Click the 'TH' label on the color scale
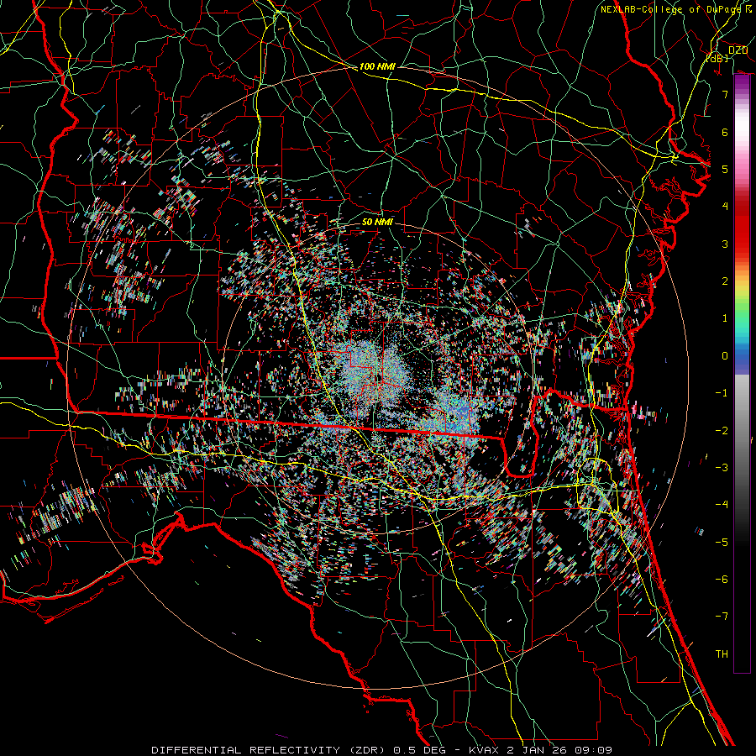Image resolution: width=756 pixels, height=756 pixels. coord(722,654)
